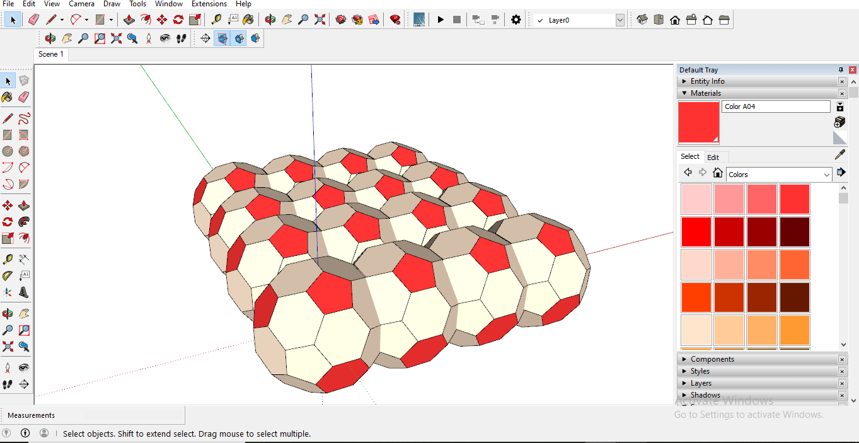Click the Create Material icon
859x443 pixels.
click(x=839, y=122)
